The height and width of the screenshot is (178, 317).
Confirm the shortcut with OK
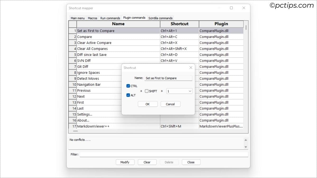click(x=147, y=104)
